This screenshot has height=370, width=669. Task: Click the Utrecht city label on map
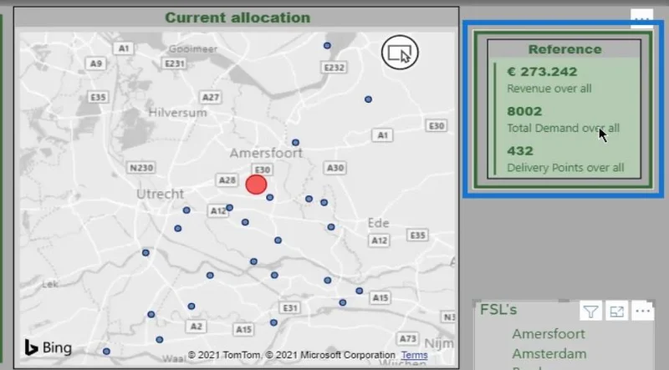click(160, 194)
